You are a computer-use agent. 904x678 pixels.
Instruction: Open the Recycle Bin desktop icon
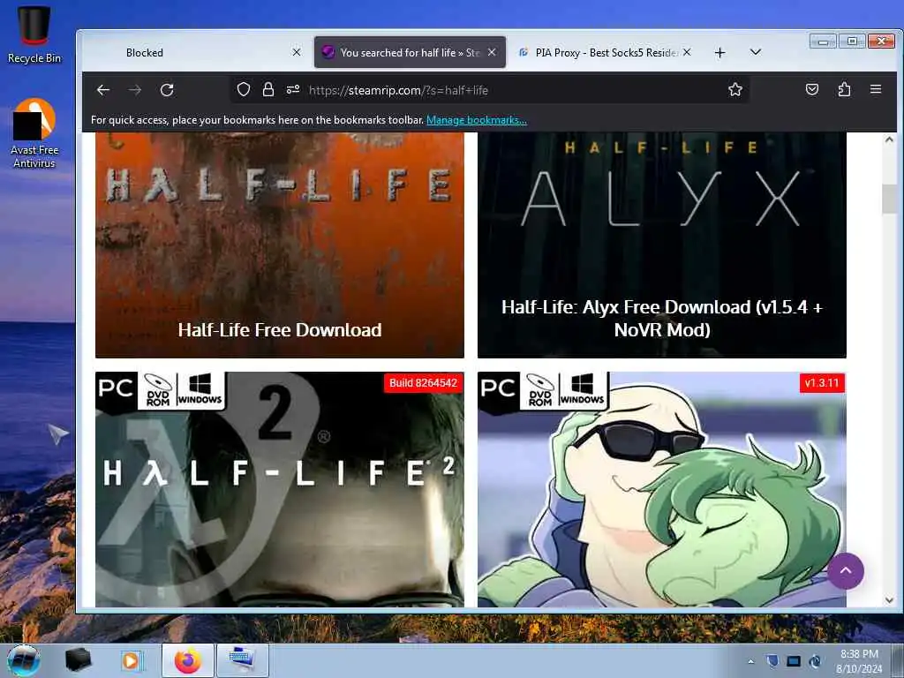tap(34, 34)
